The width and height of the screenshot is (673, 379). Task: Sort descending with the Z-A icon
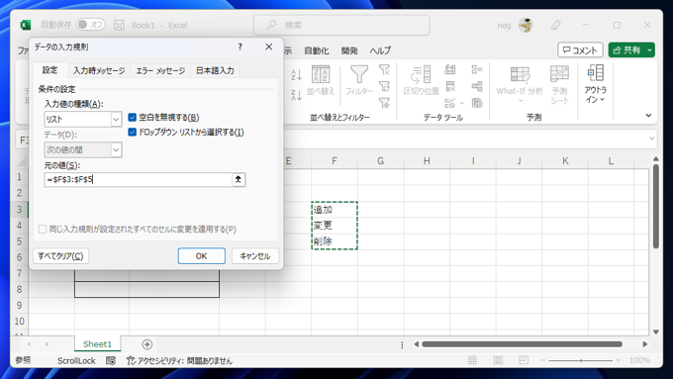tap(296, 95)
